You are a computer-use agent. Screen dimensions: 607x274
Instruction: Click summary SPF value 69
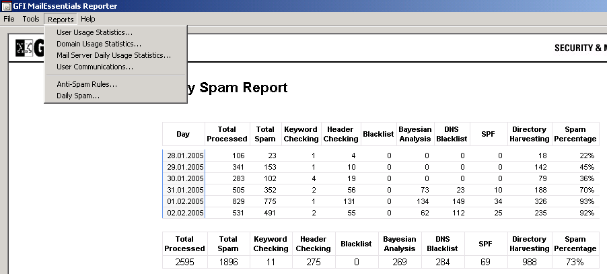click(485, 262)
